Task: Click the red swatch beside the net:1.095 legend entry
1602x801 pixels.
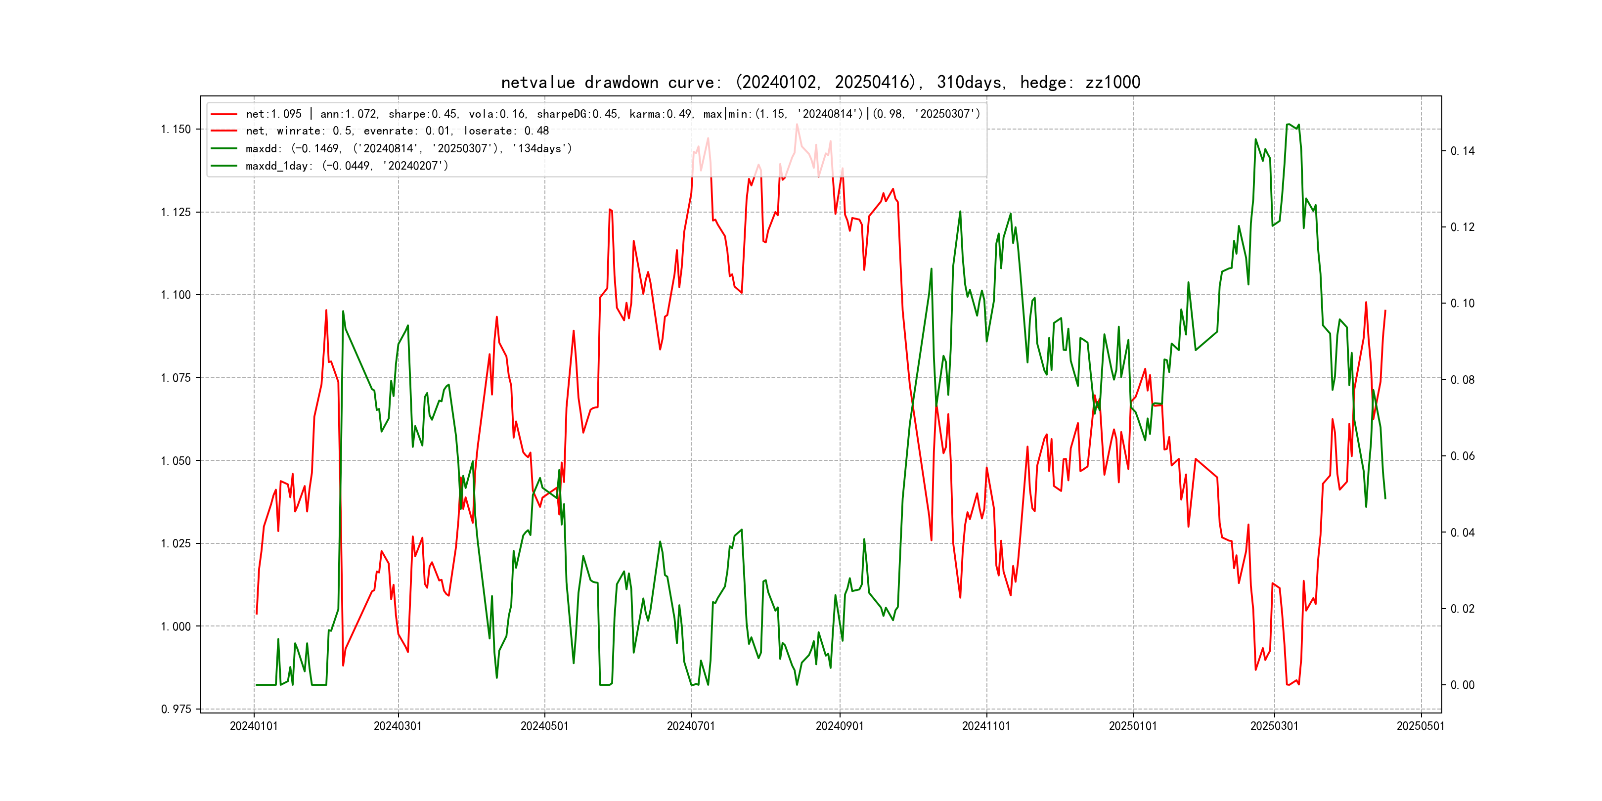Action: pos(224,114)
